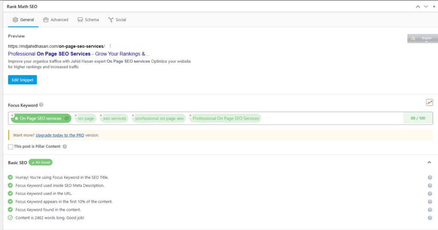Move Rank Math SEO panel down
The height and width of the screenshot is (230, 438).
[426, 6]
